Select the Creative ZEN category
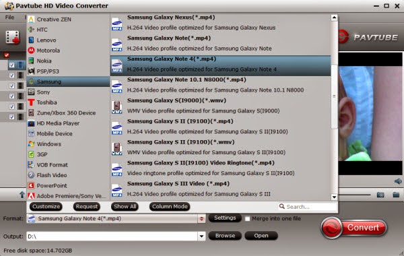This screenshot has width=404, height=256. [x=68, y=20]
